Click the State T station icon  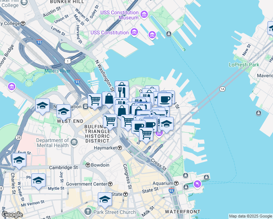(x=126, y=194)
